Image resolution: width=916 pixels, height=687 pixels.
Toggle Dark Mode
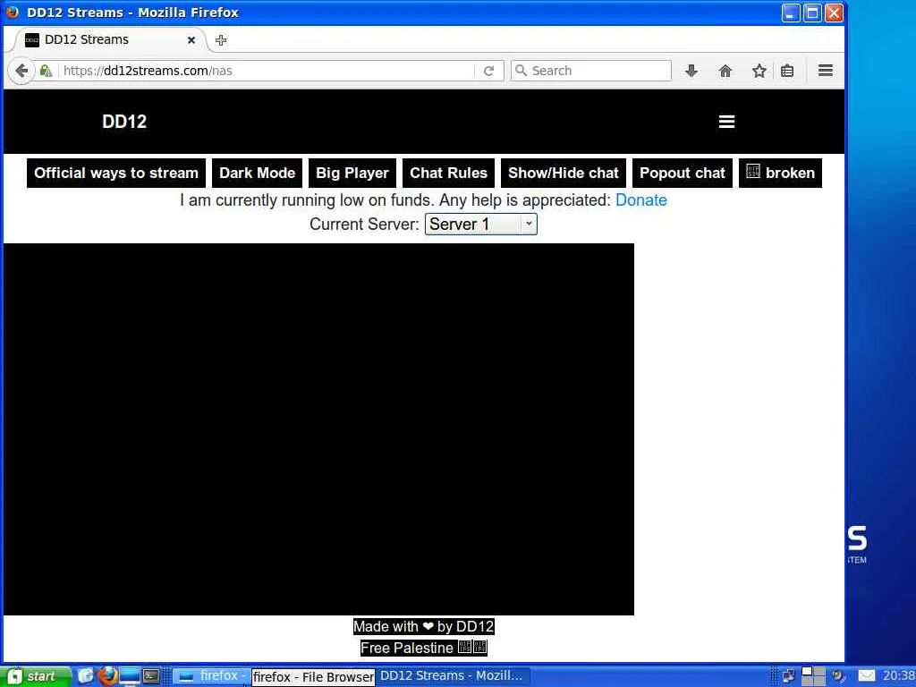(x=257, y=173)
